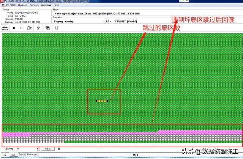Open the tools hammer-wrench icon
243x159 pixels.
pyautogui.click(x=38, y=28)
